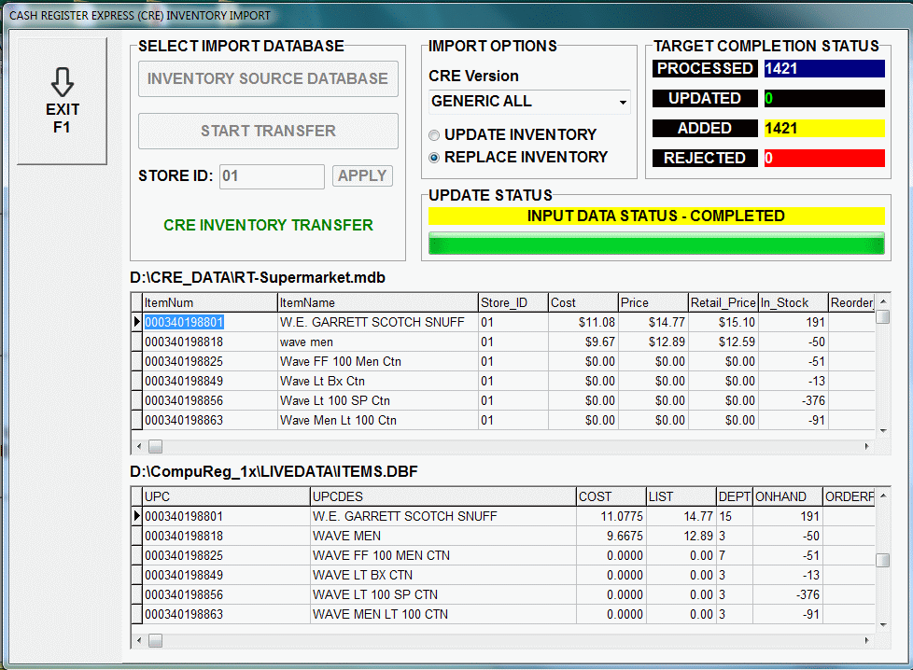This screenshot has width=913, height=670.
Task: Select the REPLACE INVENTORY radio option
Action: tap(434, 158)
